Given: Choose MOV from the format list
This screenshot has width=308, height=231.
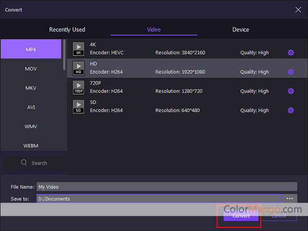Looking at the screenshot, I should [31, 69].
